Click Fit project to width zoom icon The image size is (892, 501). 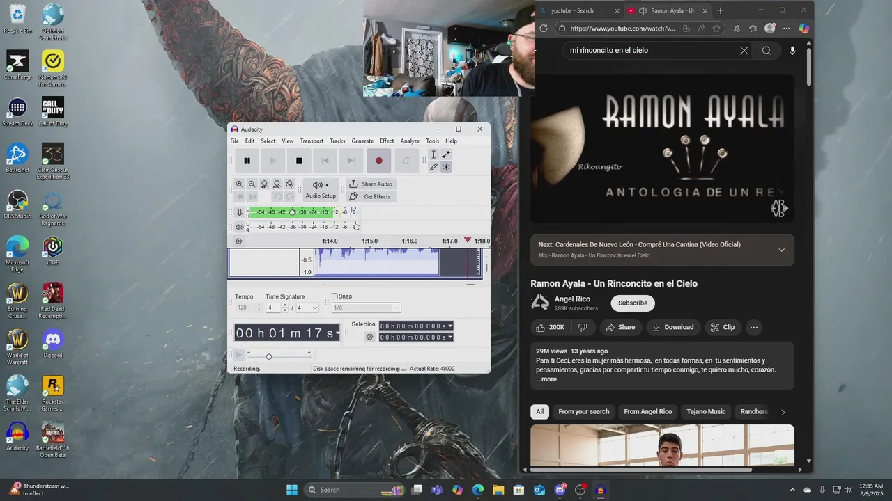pos(277,184)
